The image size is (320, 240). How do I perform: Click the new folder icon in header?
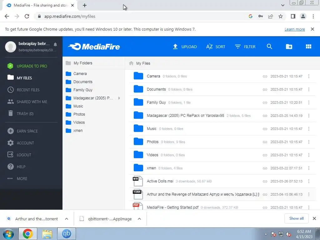coord(289,47)
